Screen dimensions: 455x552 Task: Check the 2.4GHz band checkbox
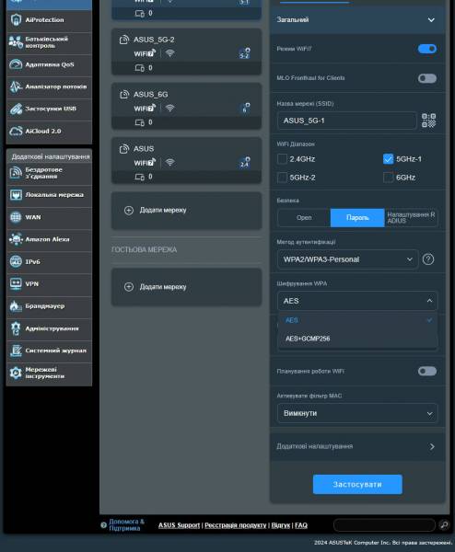(x=282, y=159)
